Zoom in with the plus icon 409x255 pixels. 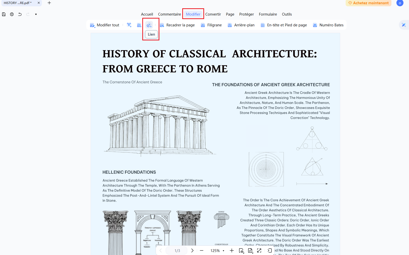point(232,250)
